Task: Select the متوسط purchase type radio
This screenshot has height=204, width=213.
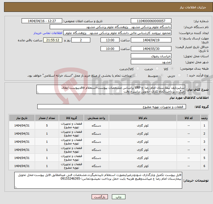Action: click(x=162, y=75)
